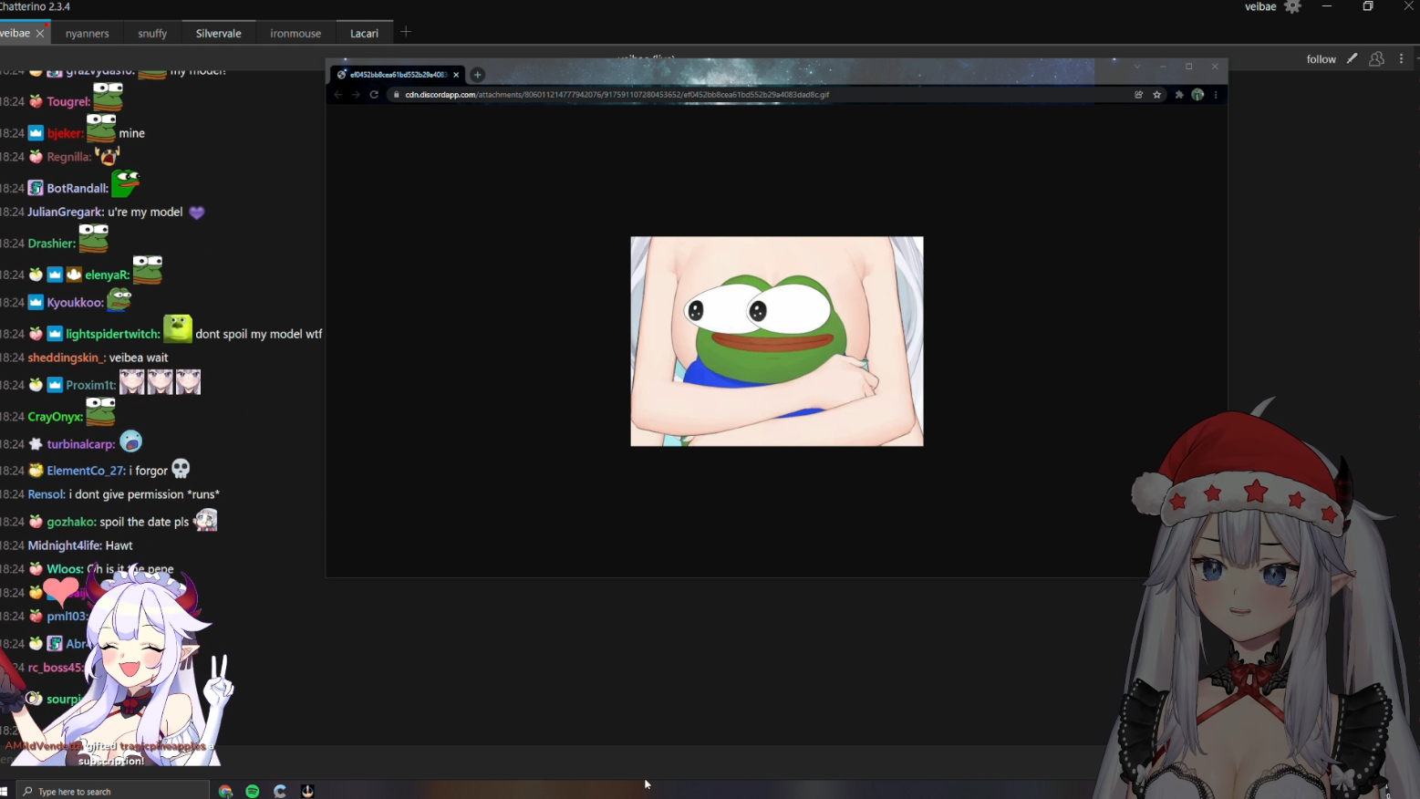
Task: Switch to the Lacari tab
Action: click(x=365, y=33)
